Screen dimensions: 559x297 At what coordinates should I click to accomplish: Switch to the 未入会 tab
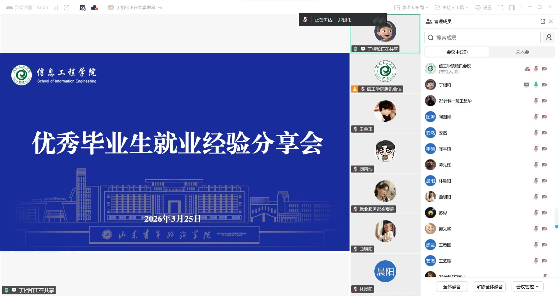click(x=522, y=52)
